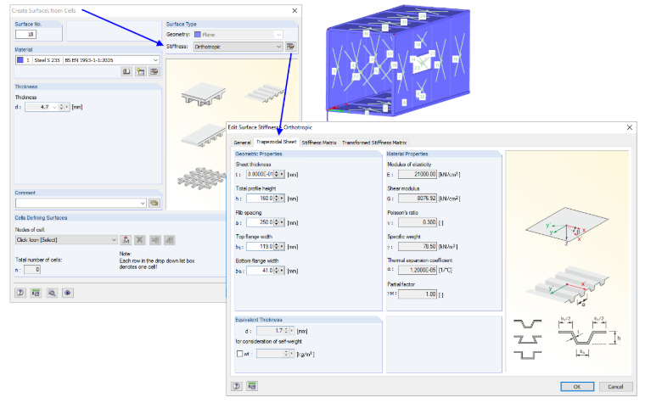Select bottom rectangular profile shape icon
This screenshot has height=403, width=645.
pyautogui.click(x=527, y=355)
